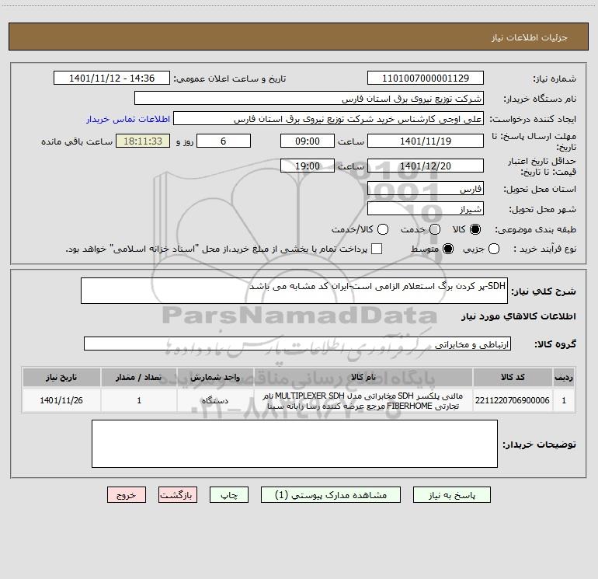Click the گروه کالا field ارتباطی و مخابراتی

tap(297, 344)
